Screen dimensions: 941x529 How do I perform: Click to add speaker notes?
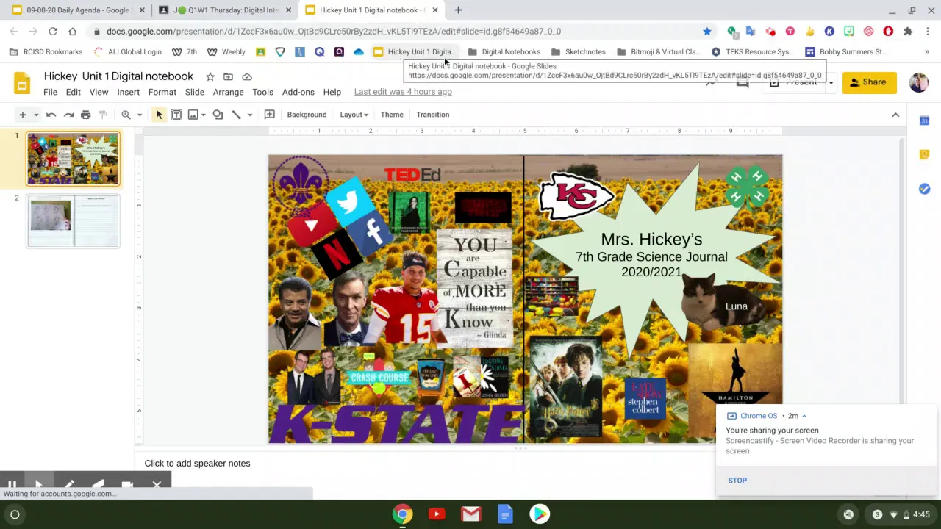197,464
